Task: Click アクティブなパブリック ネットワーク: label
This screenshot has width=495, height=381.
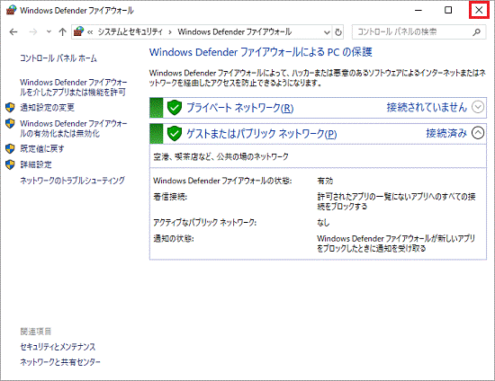Action: [205, 223]
